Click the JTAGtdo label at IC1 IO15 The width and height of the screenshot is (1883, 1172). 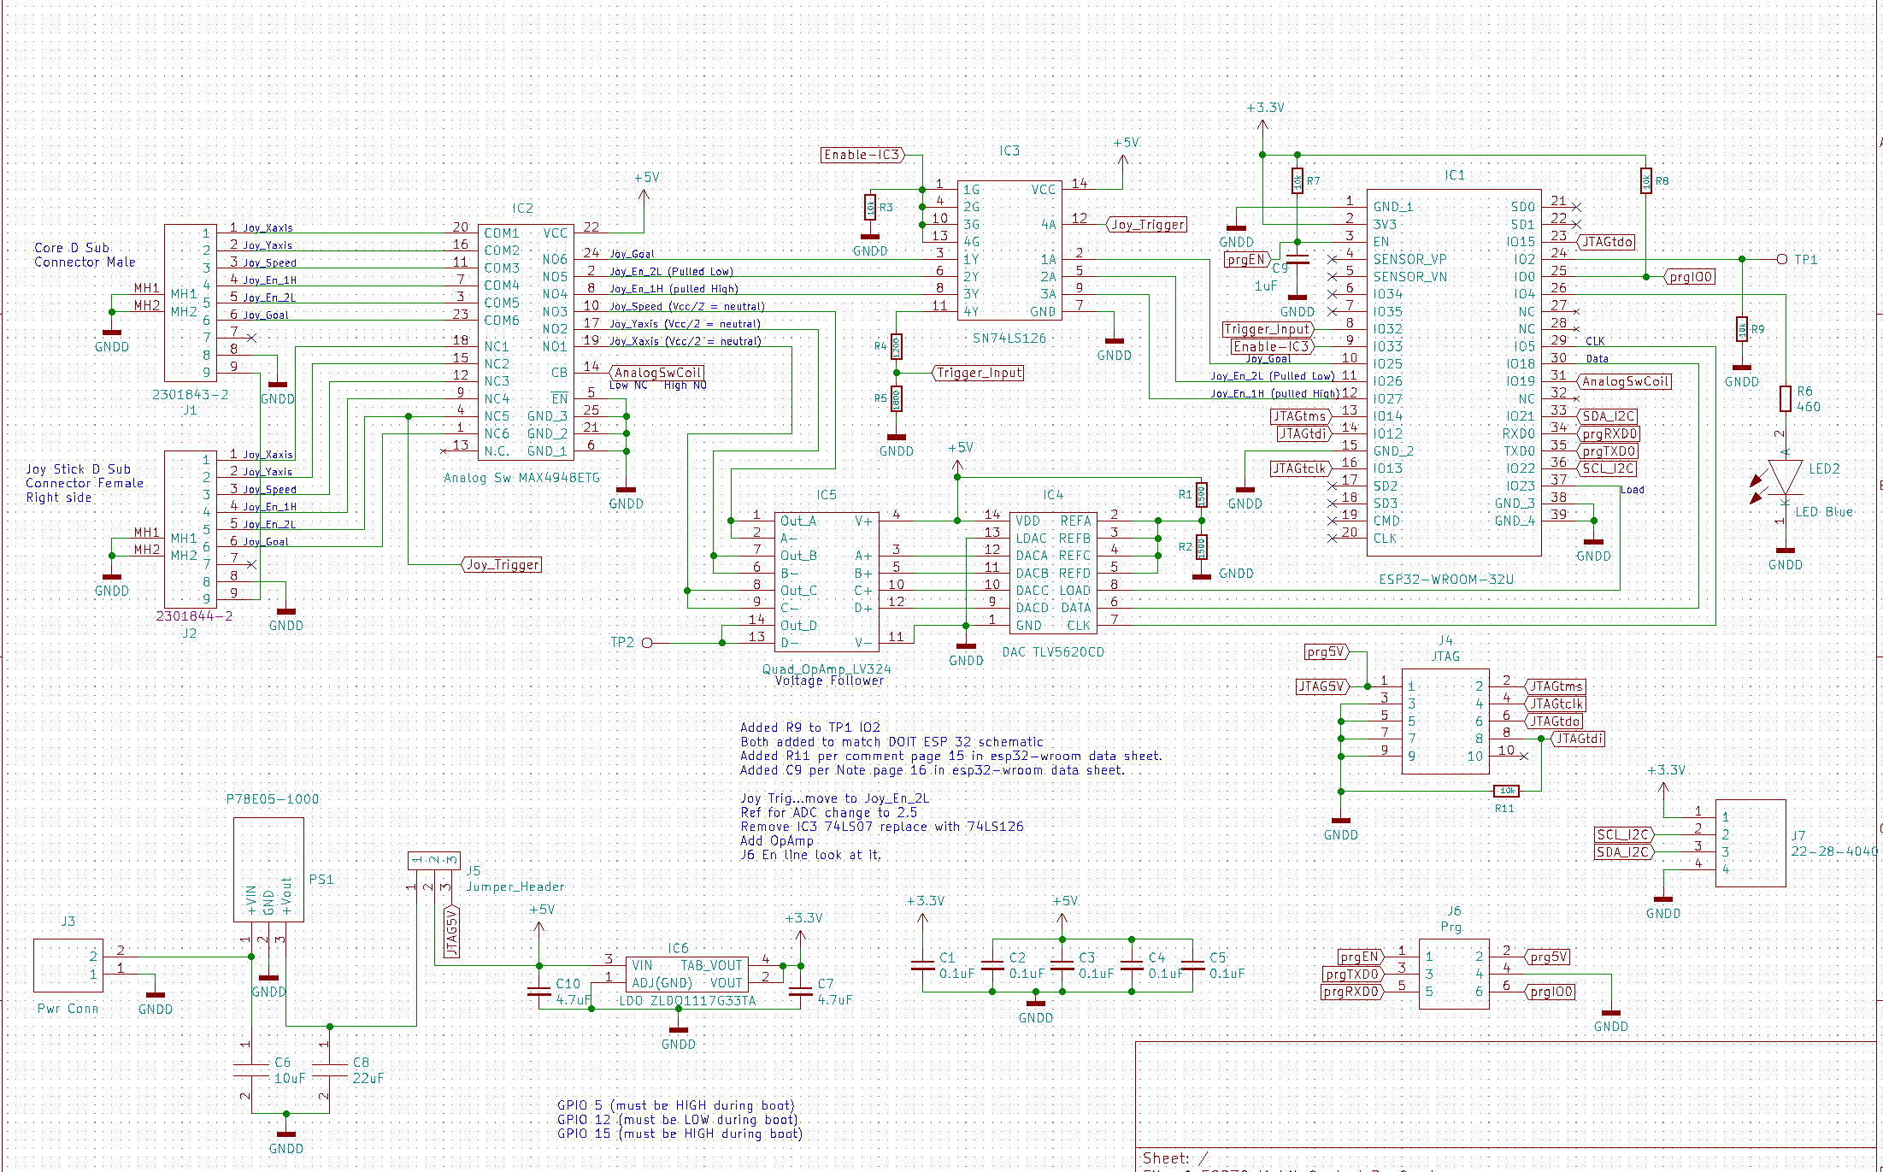pyautogui.click(x=1607, y=242)
